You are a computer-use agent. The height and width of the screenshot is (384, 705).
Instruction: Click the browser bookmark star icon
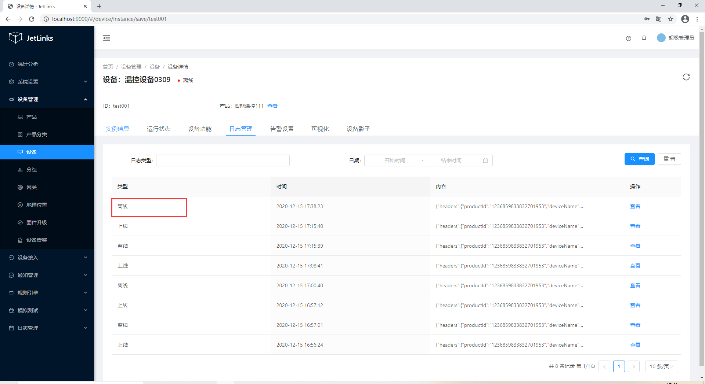point(670,19)
